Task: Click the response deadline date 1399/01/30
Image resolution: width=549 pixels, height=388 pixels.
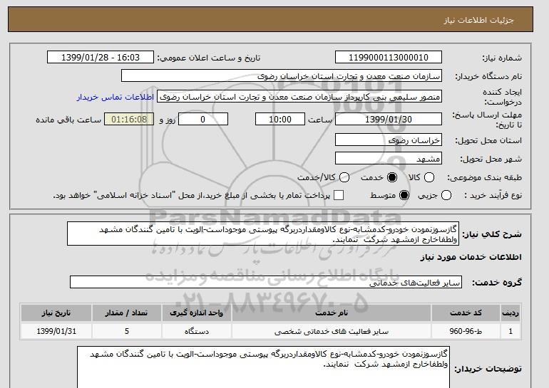Action: point(389,119)
